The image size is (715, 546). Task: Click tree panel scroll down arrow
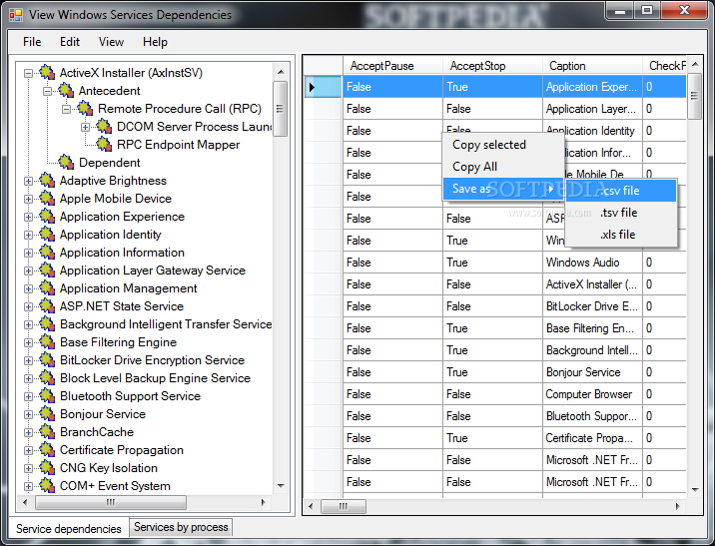click(x=281, y=486)
